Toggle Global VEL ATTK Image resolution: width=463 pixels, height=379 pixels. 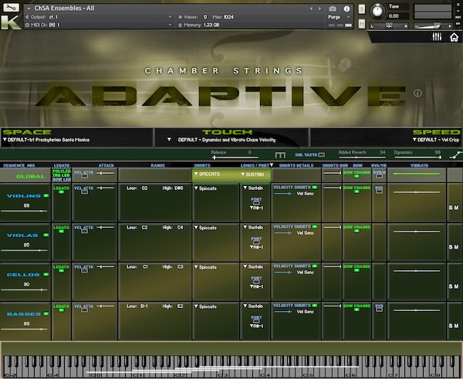[84, 176]
